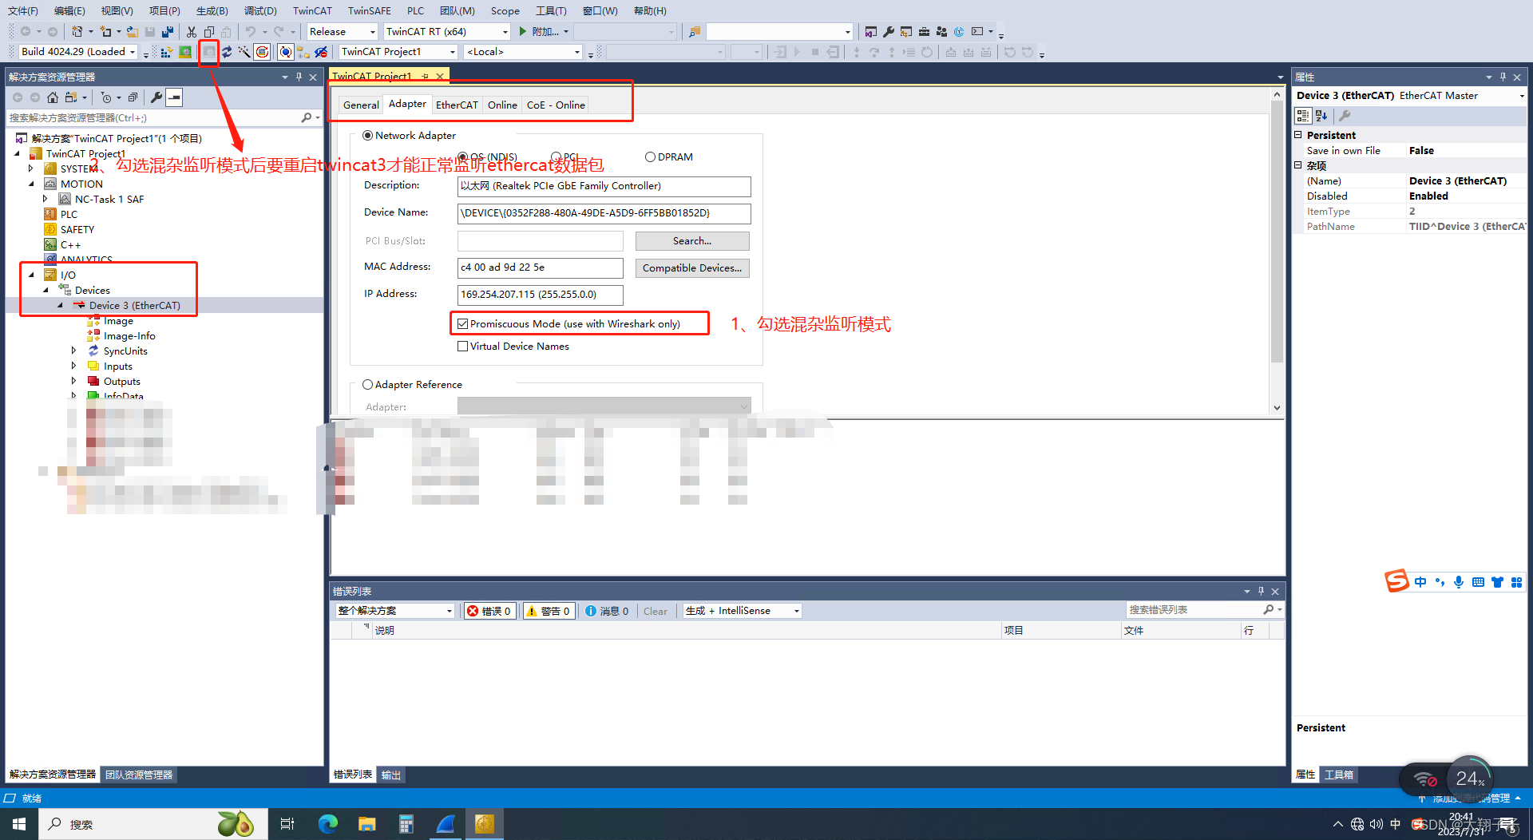Screen dimensions: 1533x840
Task: Click the Alphabetical sort icon in Properties
Action: tap(1321, 116)
